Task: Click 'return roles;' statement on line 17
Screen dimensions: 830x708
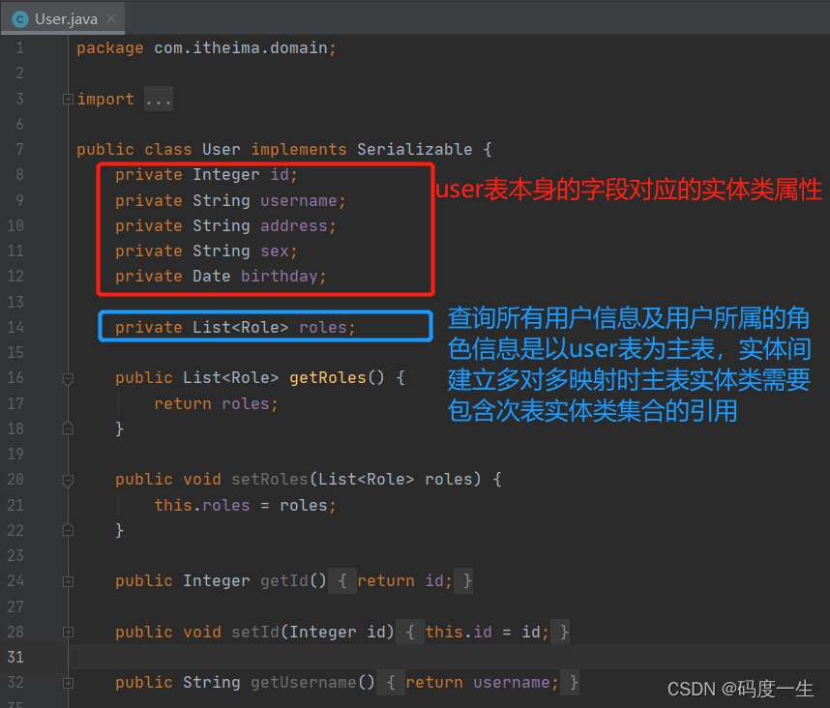Action: (x=216, y=403)
